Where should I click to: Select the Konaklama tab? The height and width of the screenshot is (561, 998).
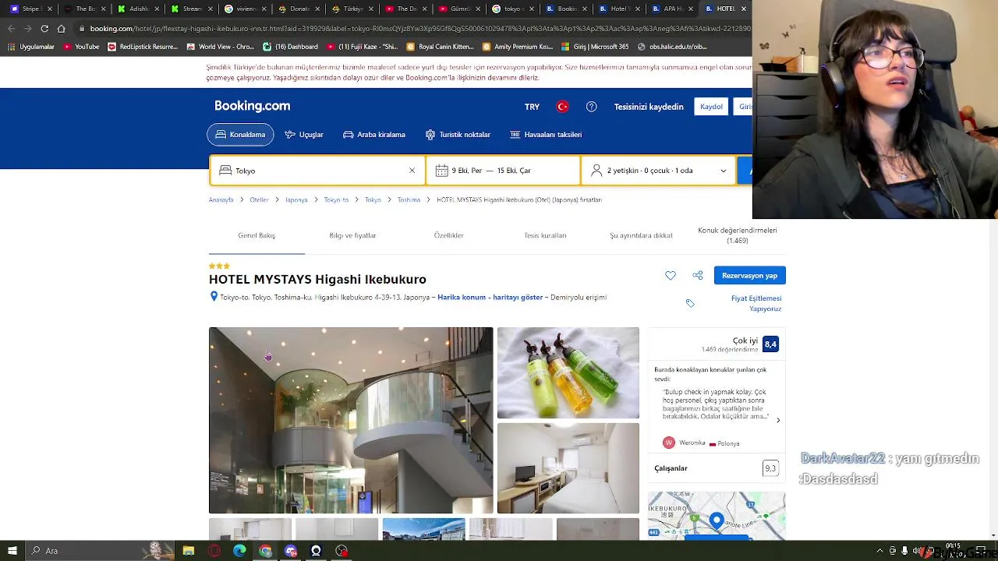tap(240, 135)
